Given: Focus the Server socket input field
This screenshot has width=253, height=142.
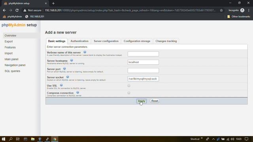Looking at the screenshot, I should [x=143, y=79].
